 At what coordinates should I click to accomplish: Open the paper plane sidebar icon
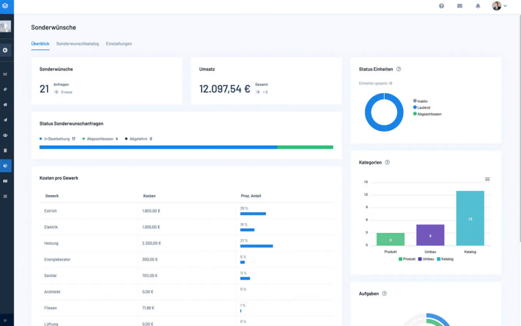tap(5, 120)
